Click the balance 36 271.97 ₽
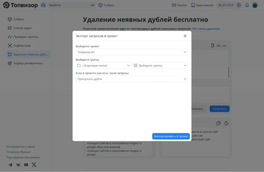Viewport: 264px width, 172px height. 226,5
